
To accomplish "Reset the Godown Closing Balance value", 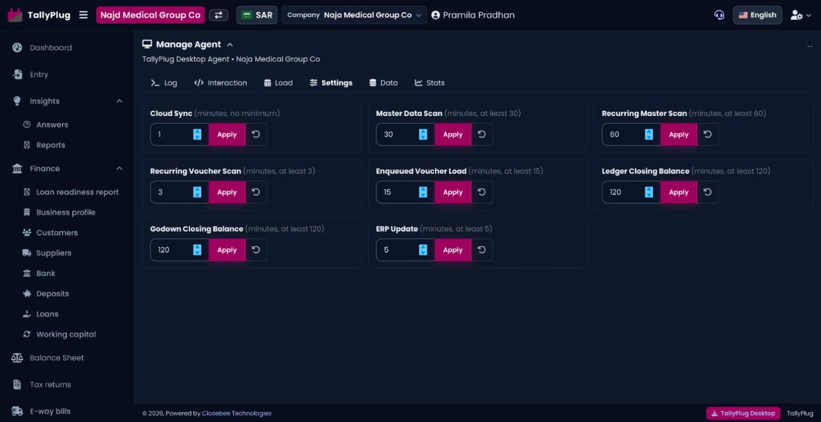I will tap(256, 250).
